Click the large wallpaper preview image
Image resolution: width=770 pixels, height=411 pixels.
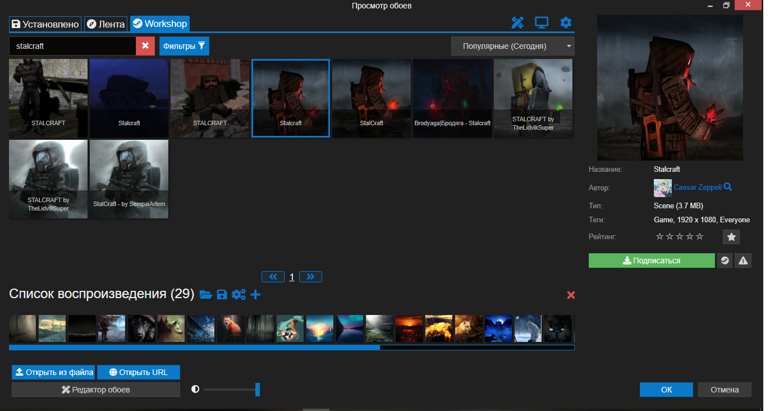pos(670,88)
